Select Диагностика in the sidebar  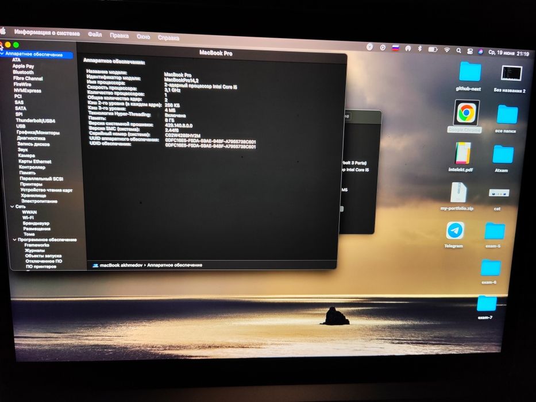(31, 138)
